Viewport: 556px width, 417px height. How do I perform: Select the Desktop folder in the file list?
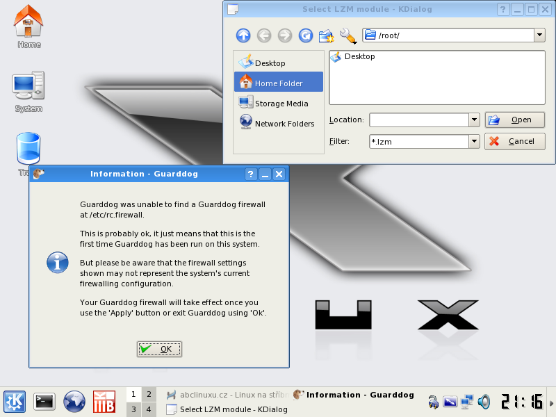[353, 57]
